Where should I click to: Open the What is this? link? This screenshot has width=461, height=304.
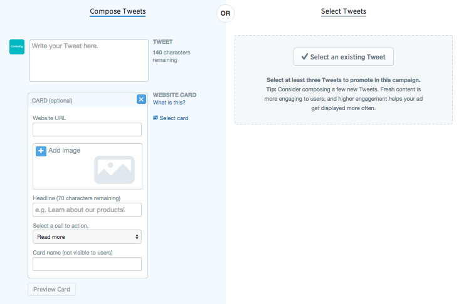pos(169,103)
